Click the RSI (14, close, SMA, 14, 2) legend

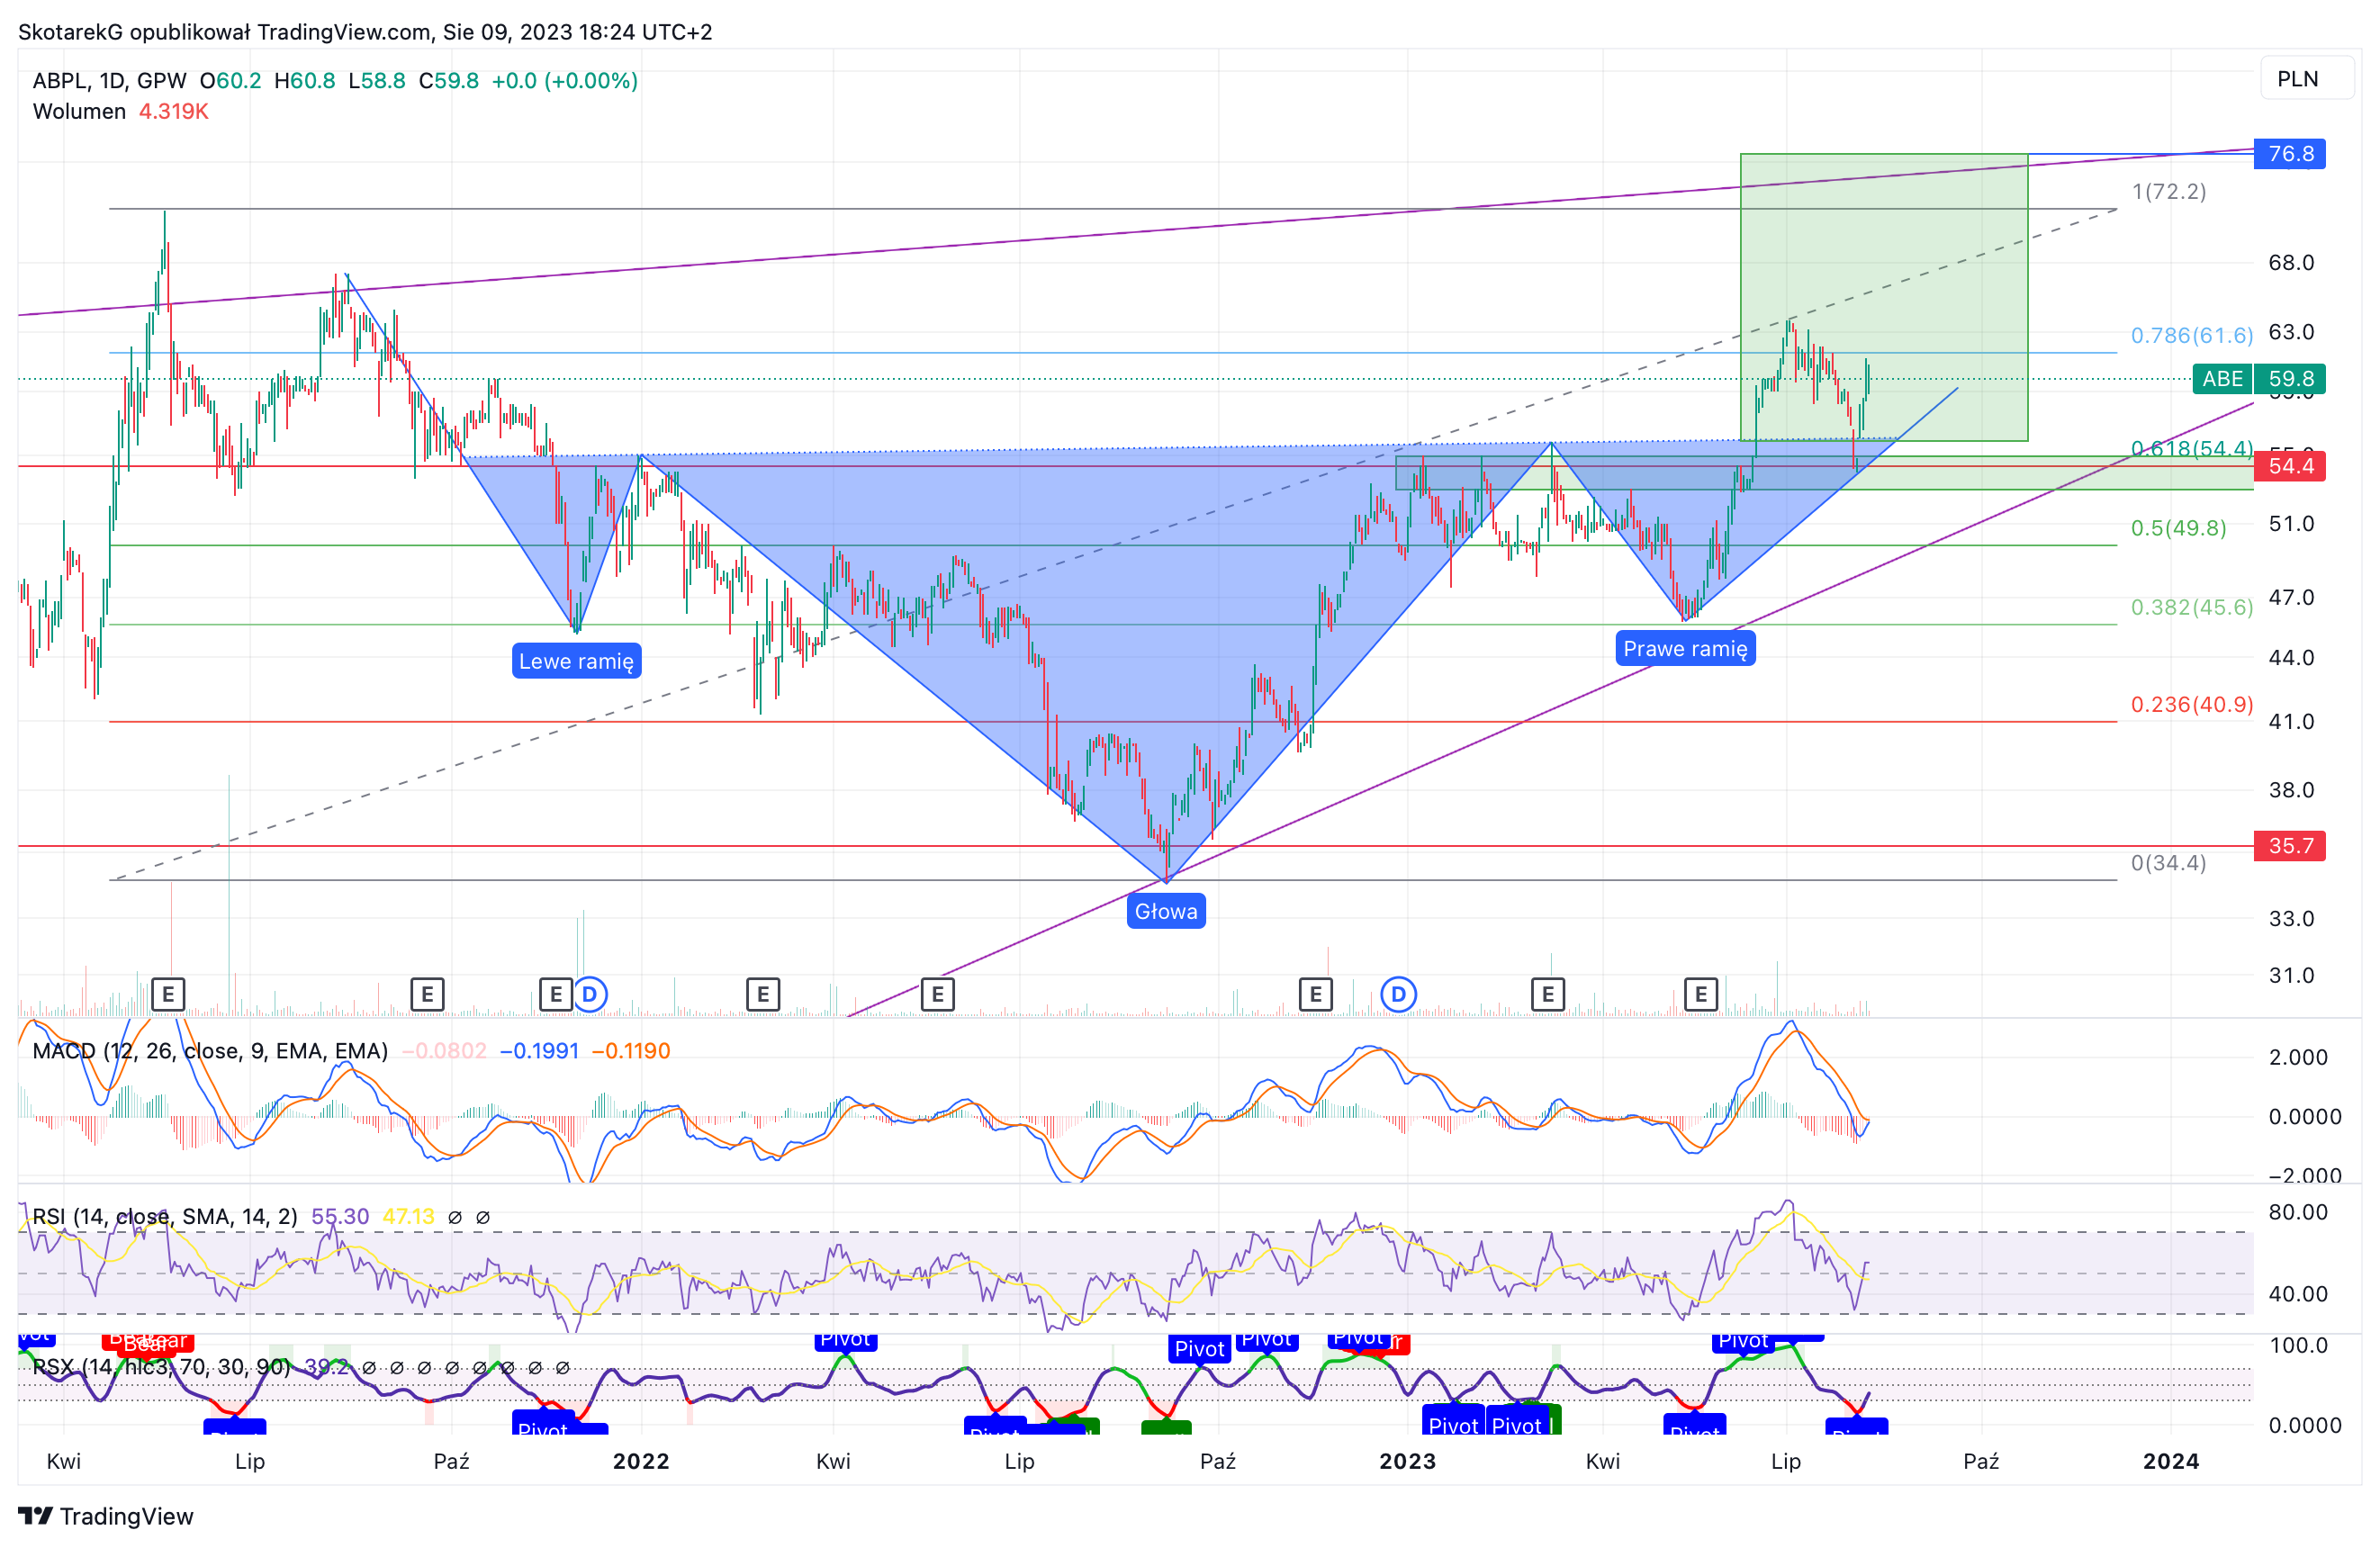[x=165, y=1217]
